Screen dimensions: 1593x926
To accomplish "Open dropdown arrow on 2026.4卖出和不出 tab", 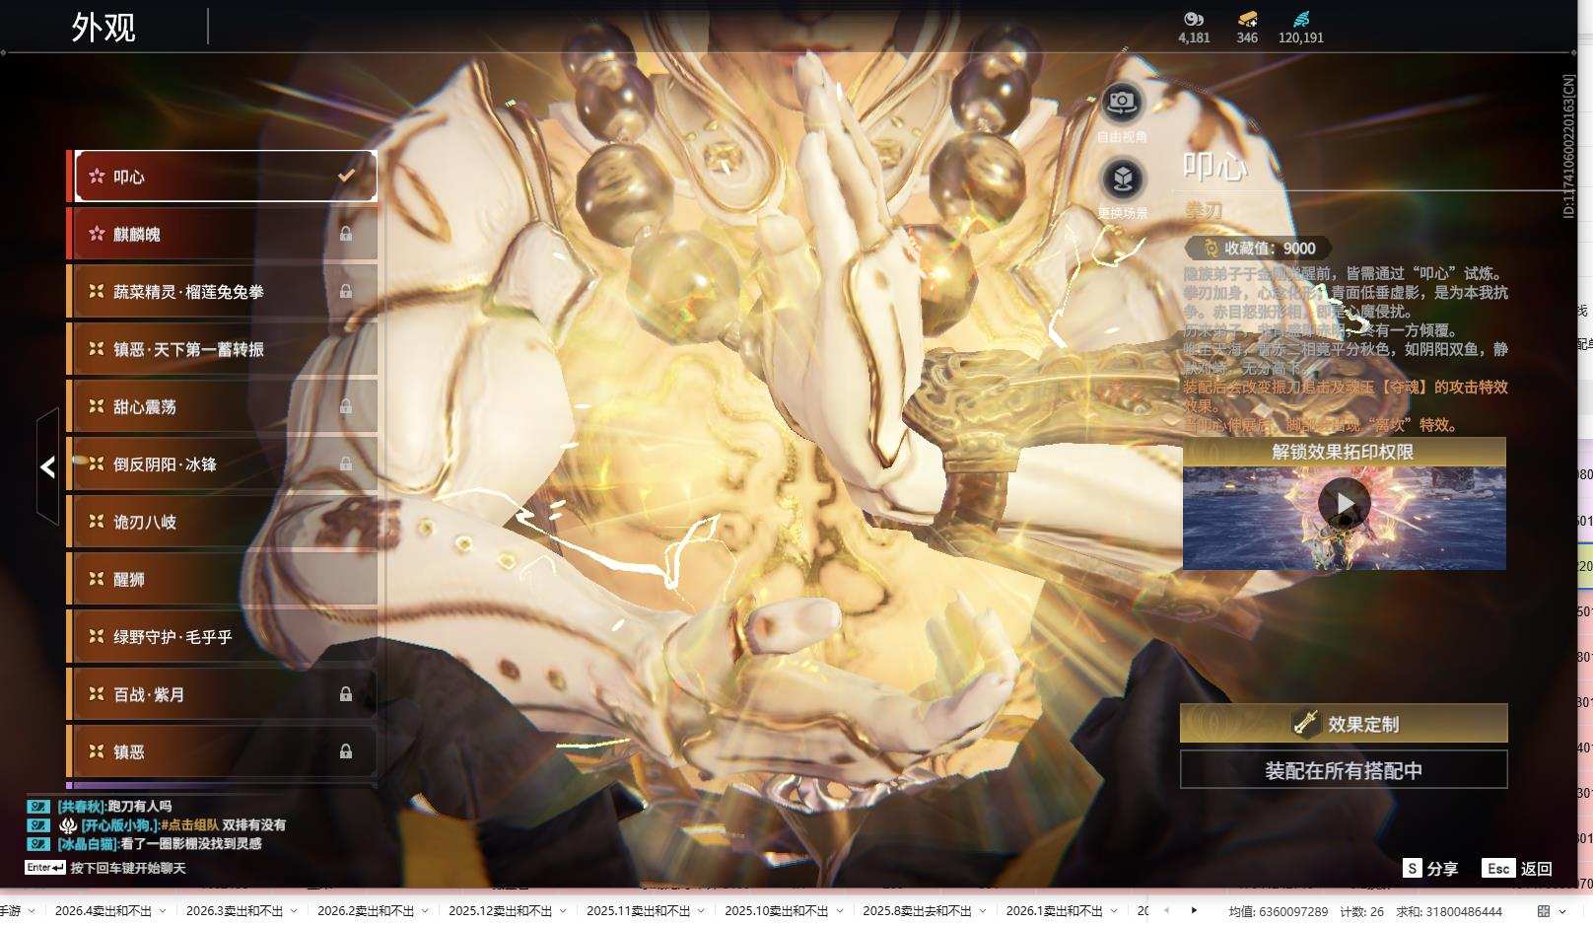I will [163, 911].
